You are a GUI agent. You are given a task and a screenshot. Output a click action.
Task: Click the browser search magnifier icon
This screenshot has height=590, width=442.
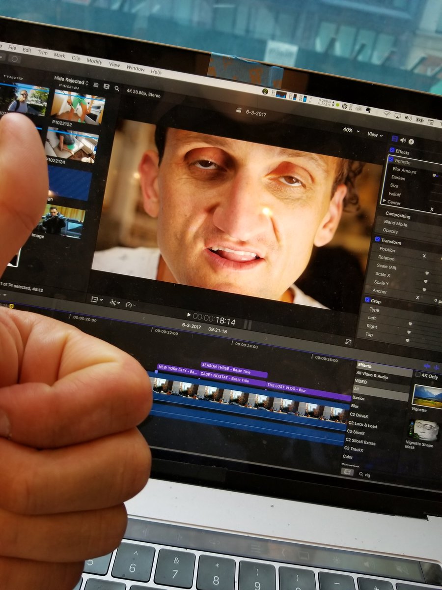(x=117, y=88)
